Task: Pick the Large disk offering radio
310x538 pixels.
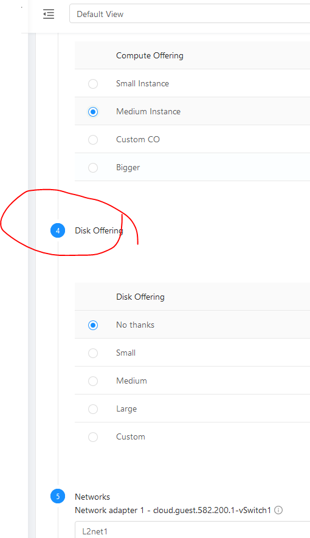Action: coord(93,409)
